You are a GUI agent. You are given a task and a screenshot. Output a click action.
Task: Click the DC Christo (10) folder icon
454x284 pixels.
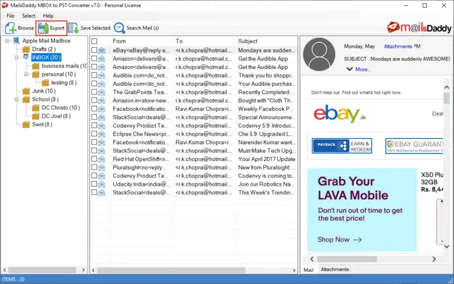(36, 108)
